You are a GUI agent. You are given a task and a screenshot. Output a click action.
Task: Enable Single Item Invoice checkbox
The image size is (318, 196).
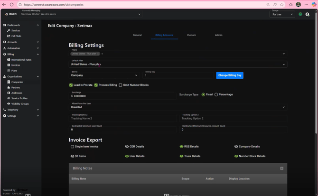72,146
